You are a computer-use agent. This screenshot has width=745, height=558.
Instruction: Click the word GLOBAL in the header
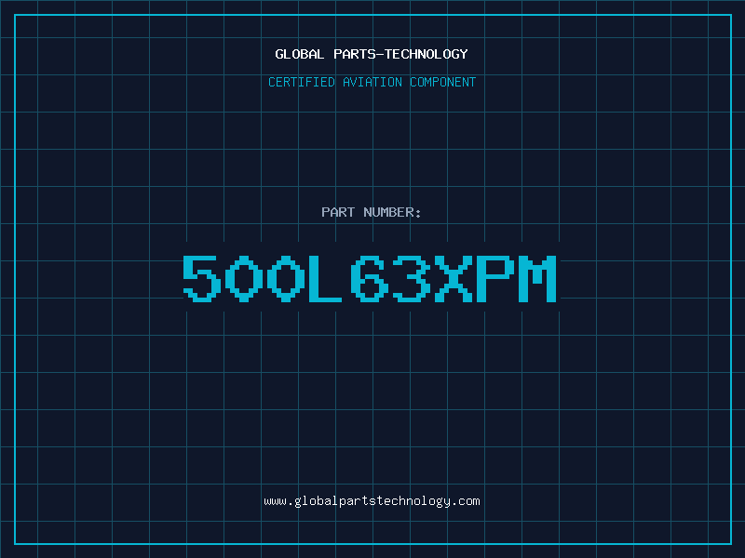pos(299,54)
